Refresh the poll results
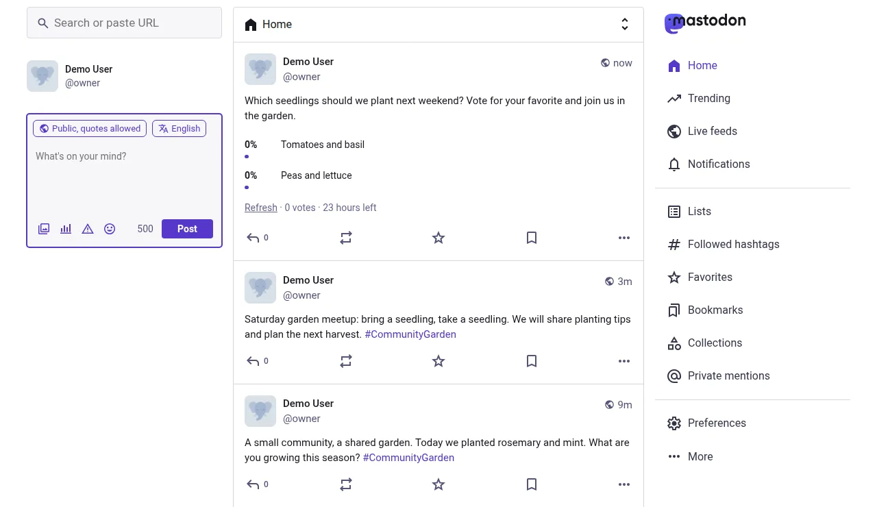Viewport: 877px width, 507px height. pos(261,208)
